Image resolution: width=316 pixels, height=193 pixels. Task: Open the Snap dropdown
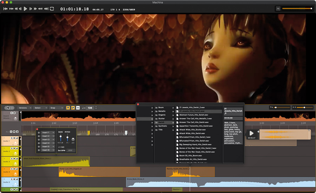coord(57,108)
